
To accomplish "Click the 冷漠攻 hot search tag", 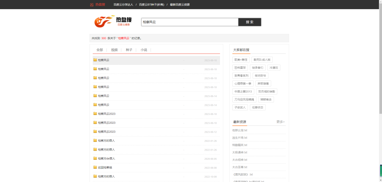I will (x=274, y=68).
